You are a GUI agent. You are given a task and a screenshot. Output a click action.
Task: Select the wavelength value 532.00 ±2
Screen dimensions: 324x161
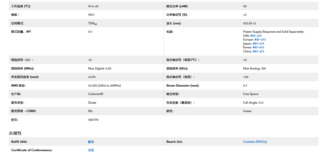tap(249, 23)
